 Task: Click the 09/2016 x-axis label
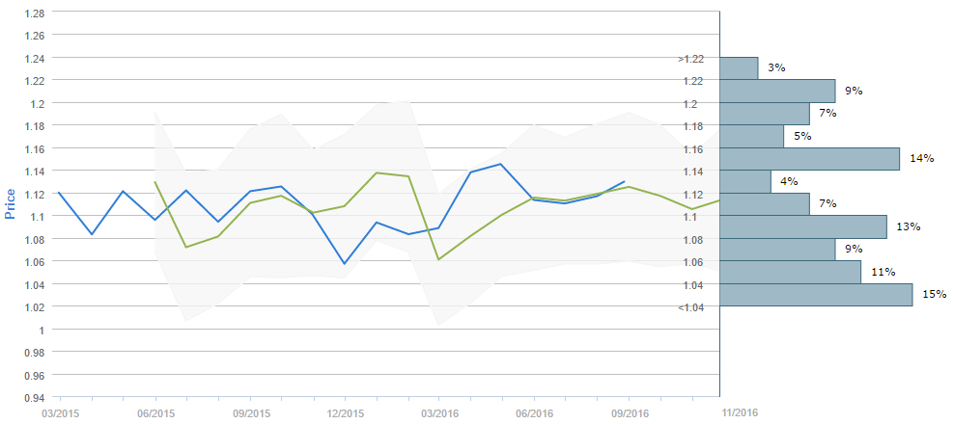629,412
